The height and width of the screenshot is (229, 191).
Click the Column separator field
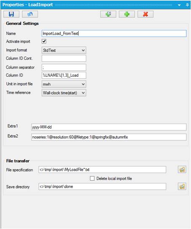click(64, 67)
